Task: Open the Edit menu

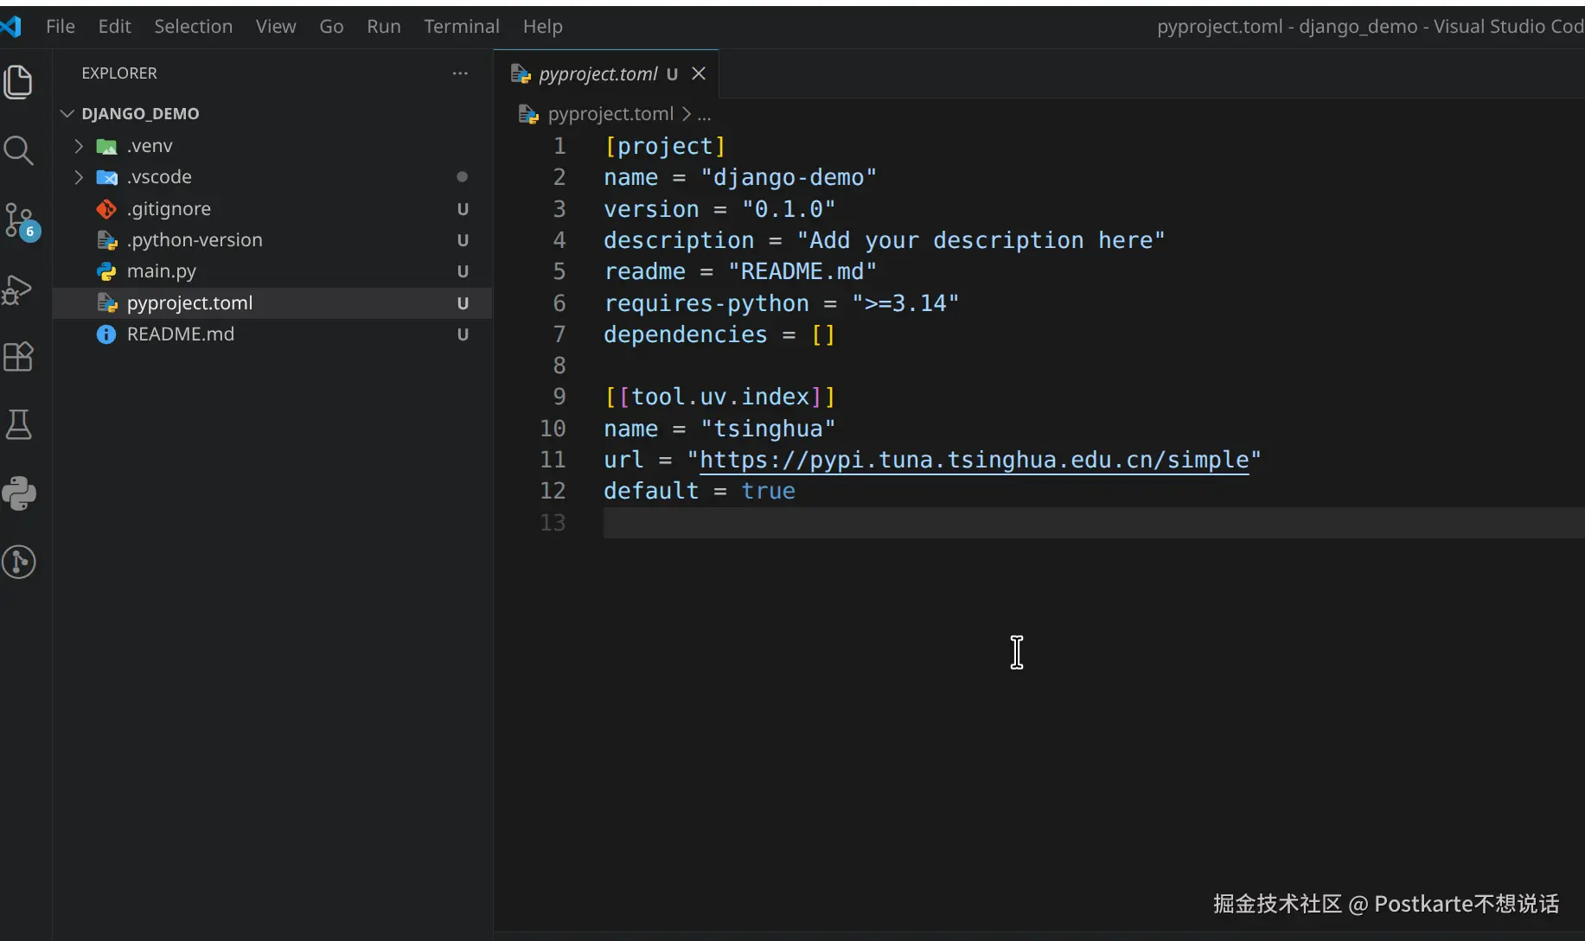Action: point(115,27)
